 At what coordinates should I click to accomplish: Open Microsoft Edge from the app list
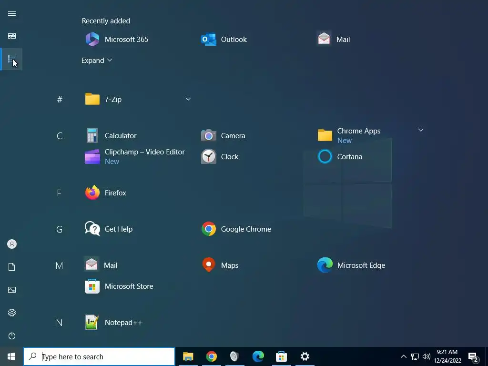[x=351, y=265]
